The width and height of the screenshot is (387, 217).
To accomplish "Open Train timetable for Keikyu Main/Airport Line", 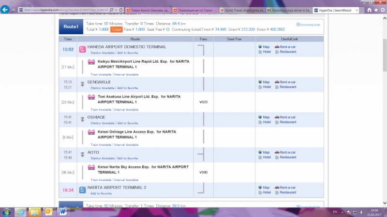I will tap(101, 74).
